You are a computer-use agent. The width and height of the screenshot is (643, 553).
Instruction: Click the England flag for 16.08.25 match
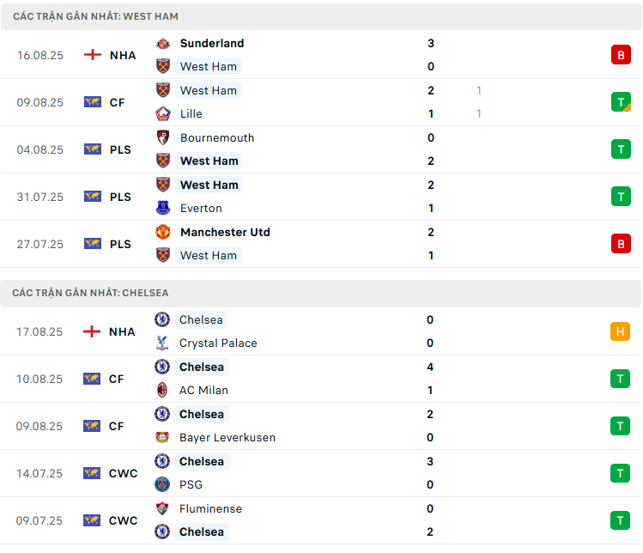[92, 55]
